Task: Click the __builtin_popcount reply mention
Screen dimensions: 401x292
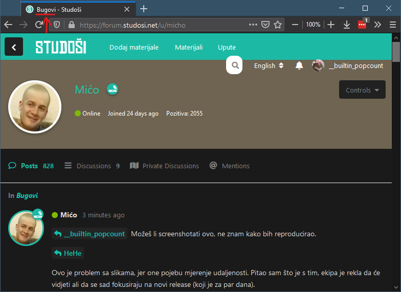Action: [x=90, y=234]
